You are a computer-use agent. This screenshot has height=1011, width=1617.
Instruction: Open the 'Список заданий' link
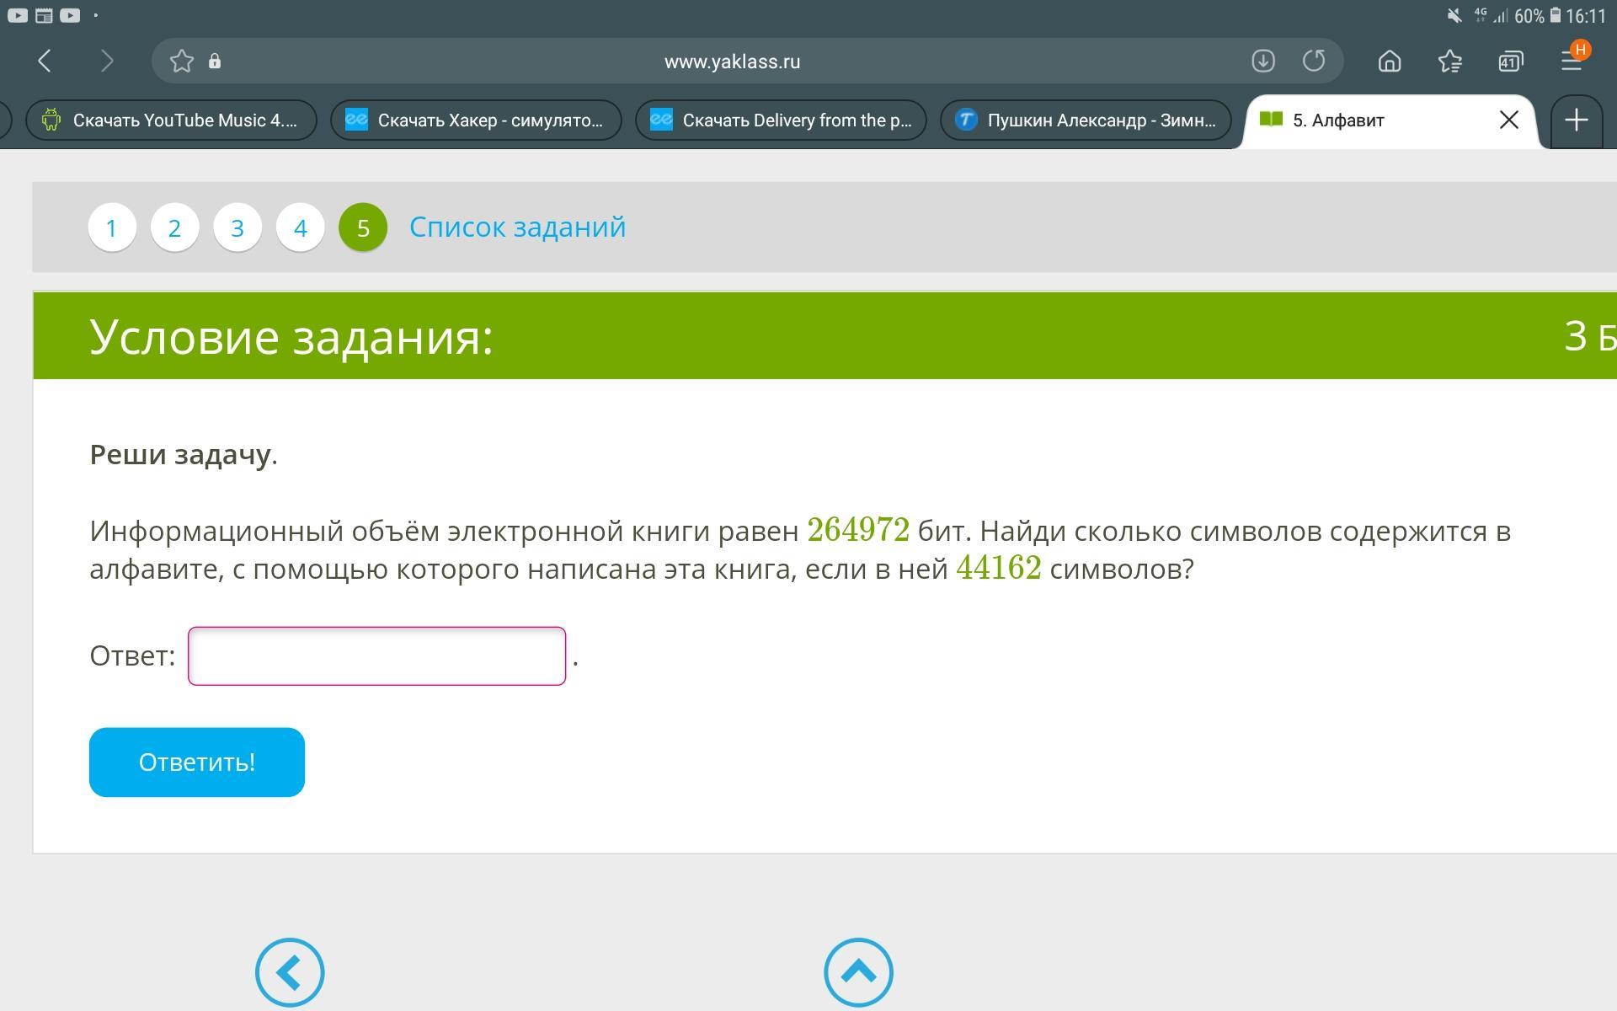517,227
